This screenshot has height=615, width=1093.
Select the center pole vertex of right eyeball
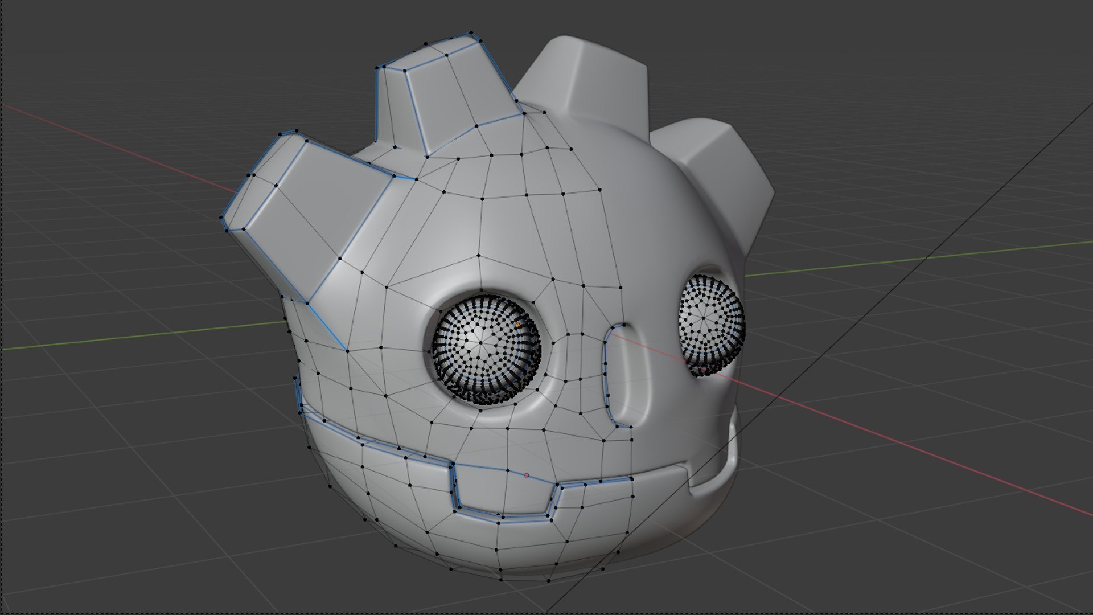[x=704, y=318]
